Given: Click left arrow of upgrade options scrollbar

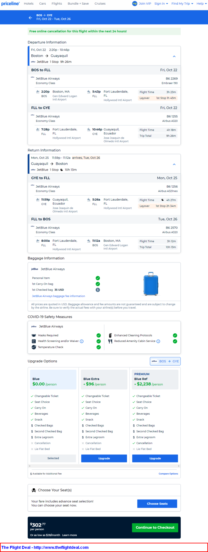Looking at the screenshot, I should click(29, 466).
